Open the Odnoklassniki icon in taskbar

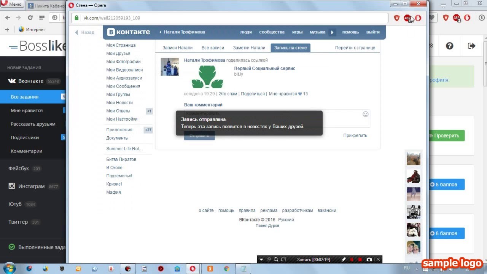[210, 269]
